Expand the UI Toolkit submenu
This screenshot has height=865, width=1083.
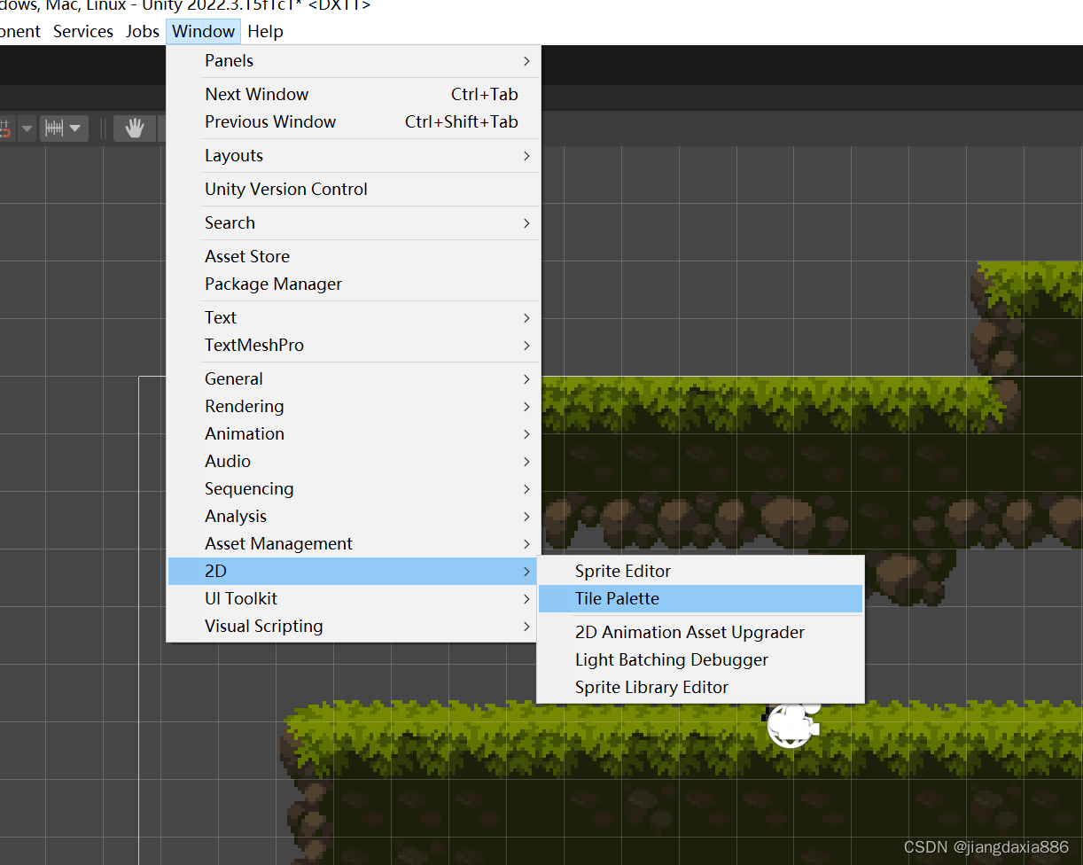coord(354,598)
